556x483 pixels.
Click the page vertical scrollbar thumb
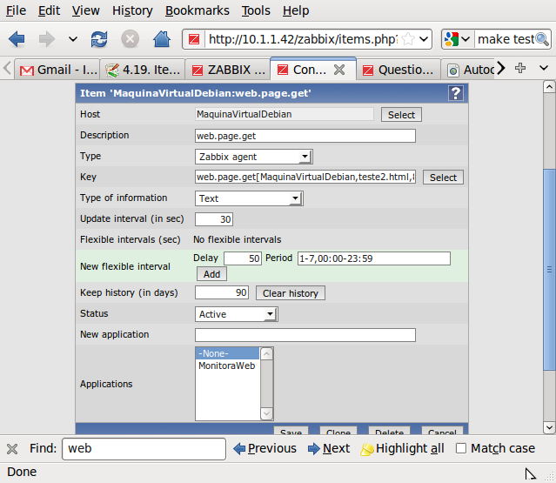pos(549,270)
